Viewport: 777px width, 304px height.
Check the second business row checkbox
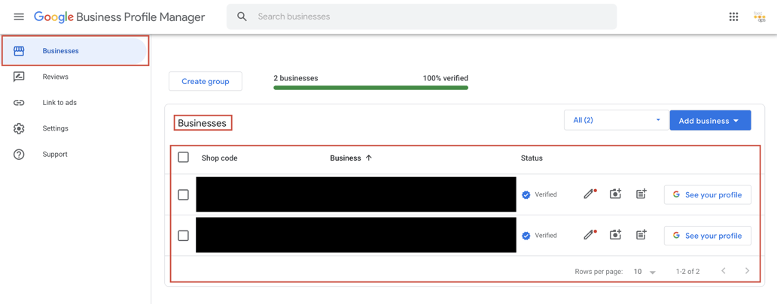(184, 236)
